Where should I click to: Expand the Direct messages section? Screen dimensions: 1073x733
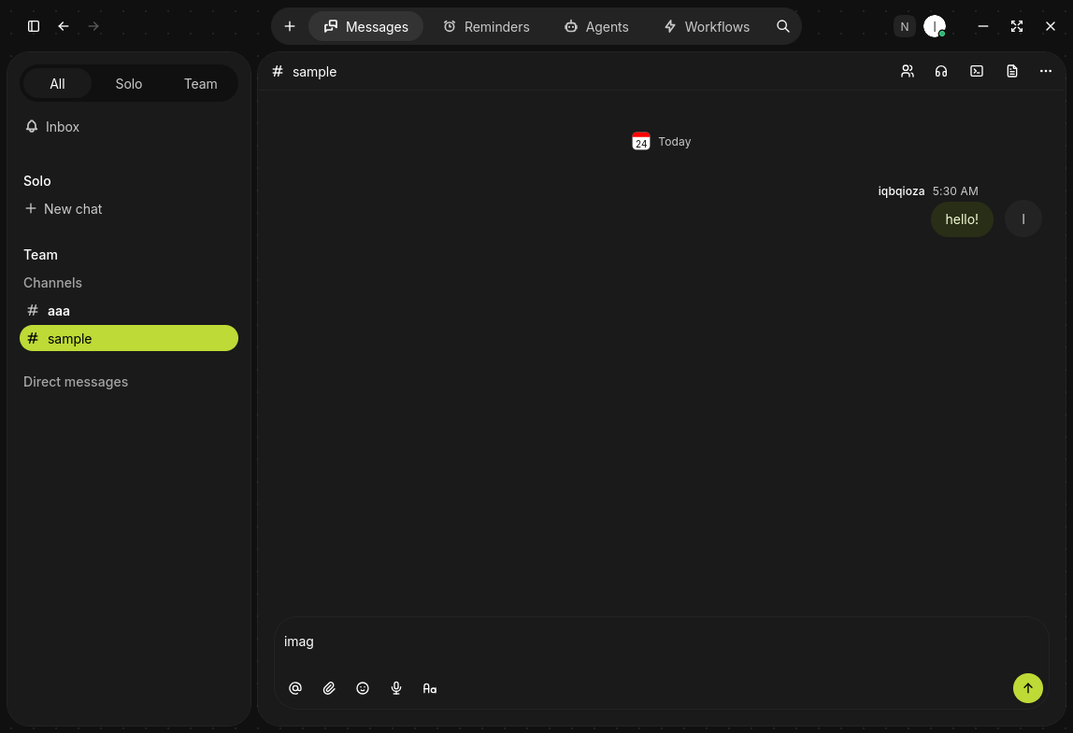[76, 382]
